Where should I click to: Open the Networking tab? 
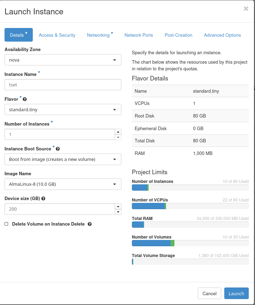pos(98,35)
